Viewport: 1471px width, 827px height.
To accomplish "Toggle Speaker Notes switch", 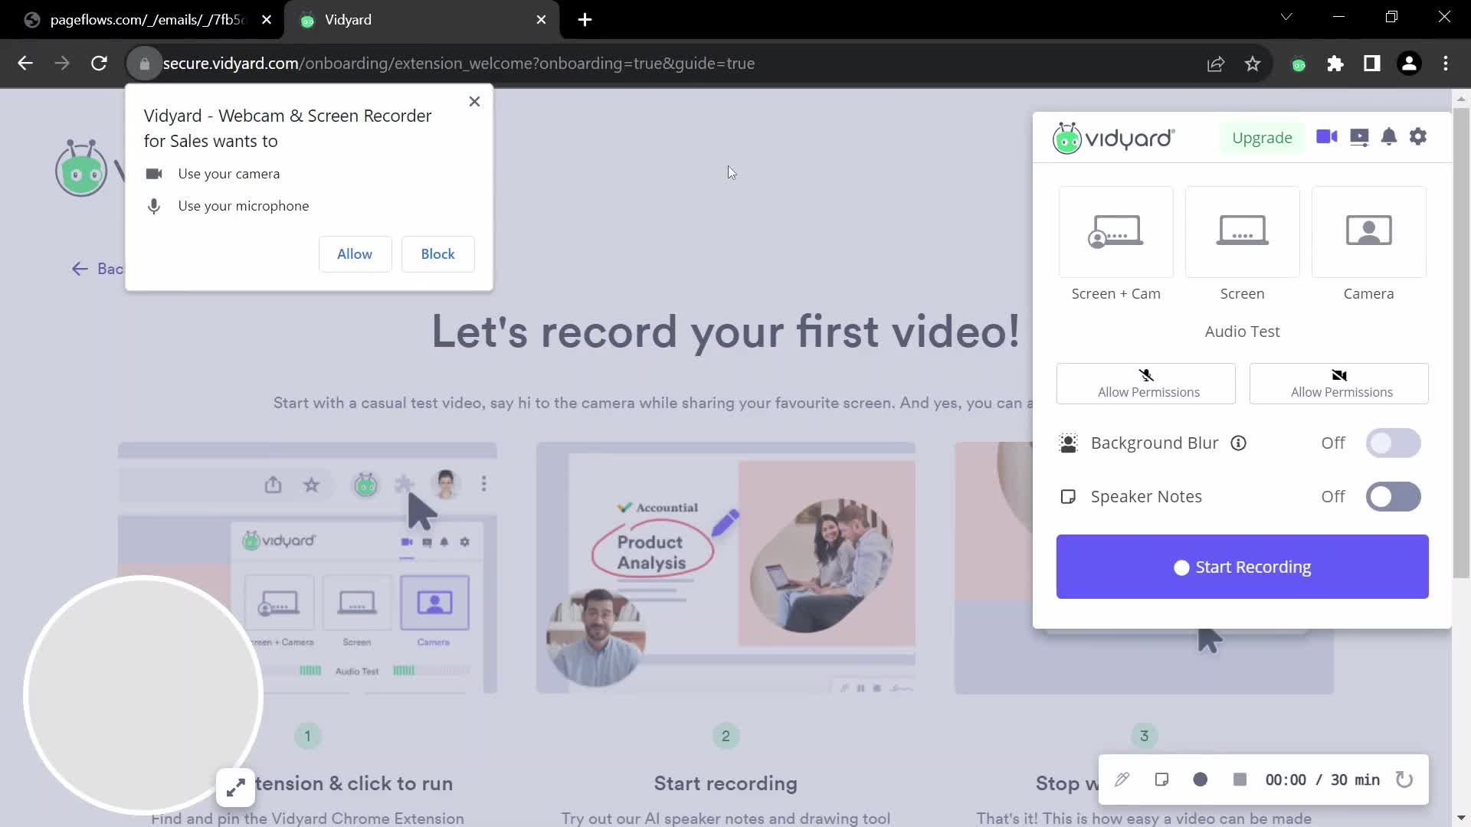I will [x=1393, y=497].
